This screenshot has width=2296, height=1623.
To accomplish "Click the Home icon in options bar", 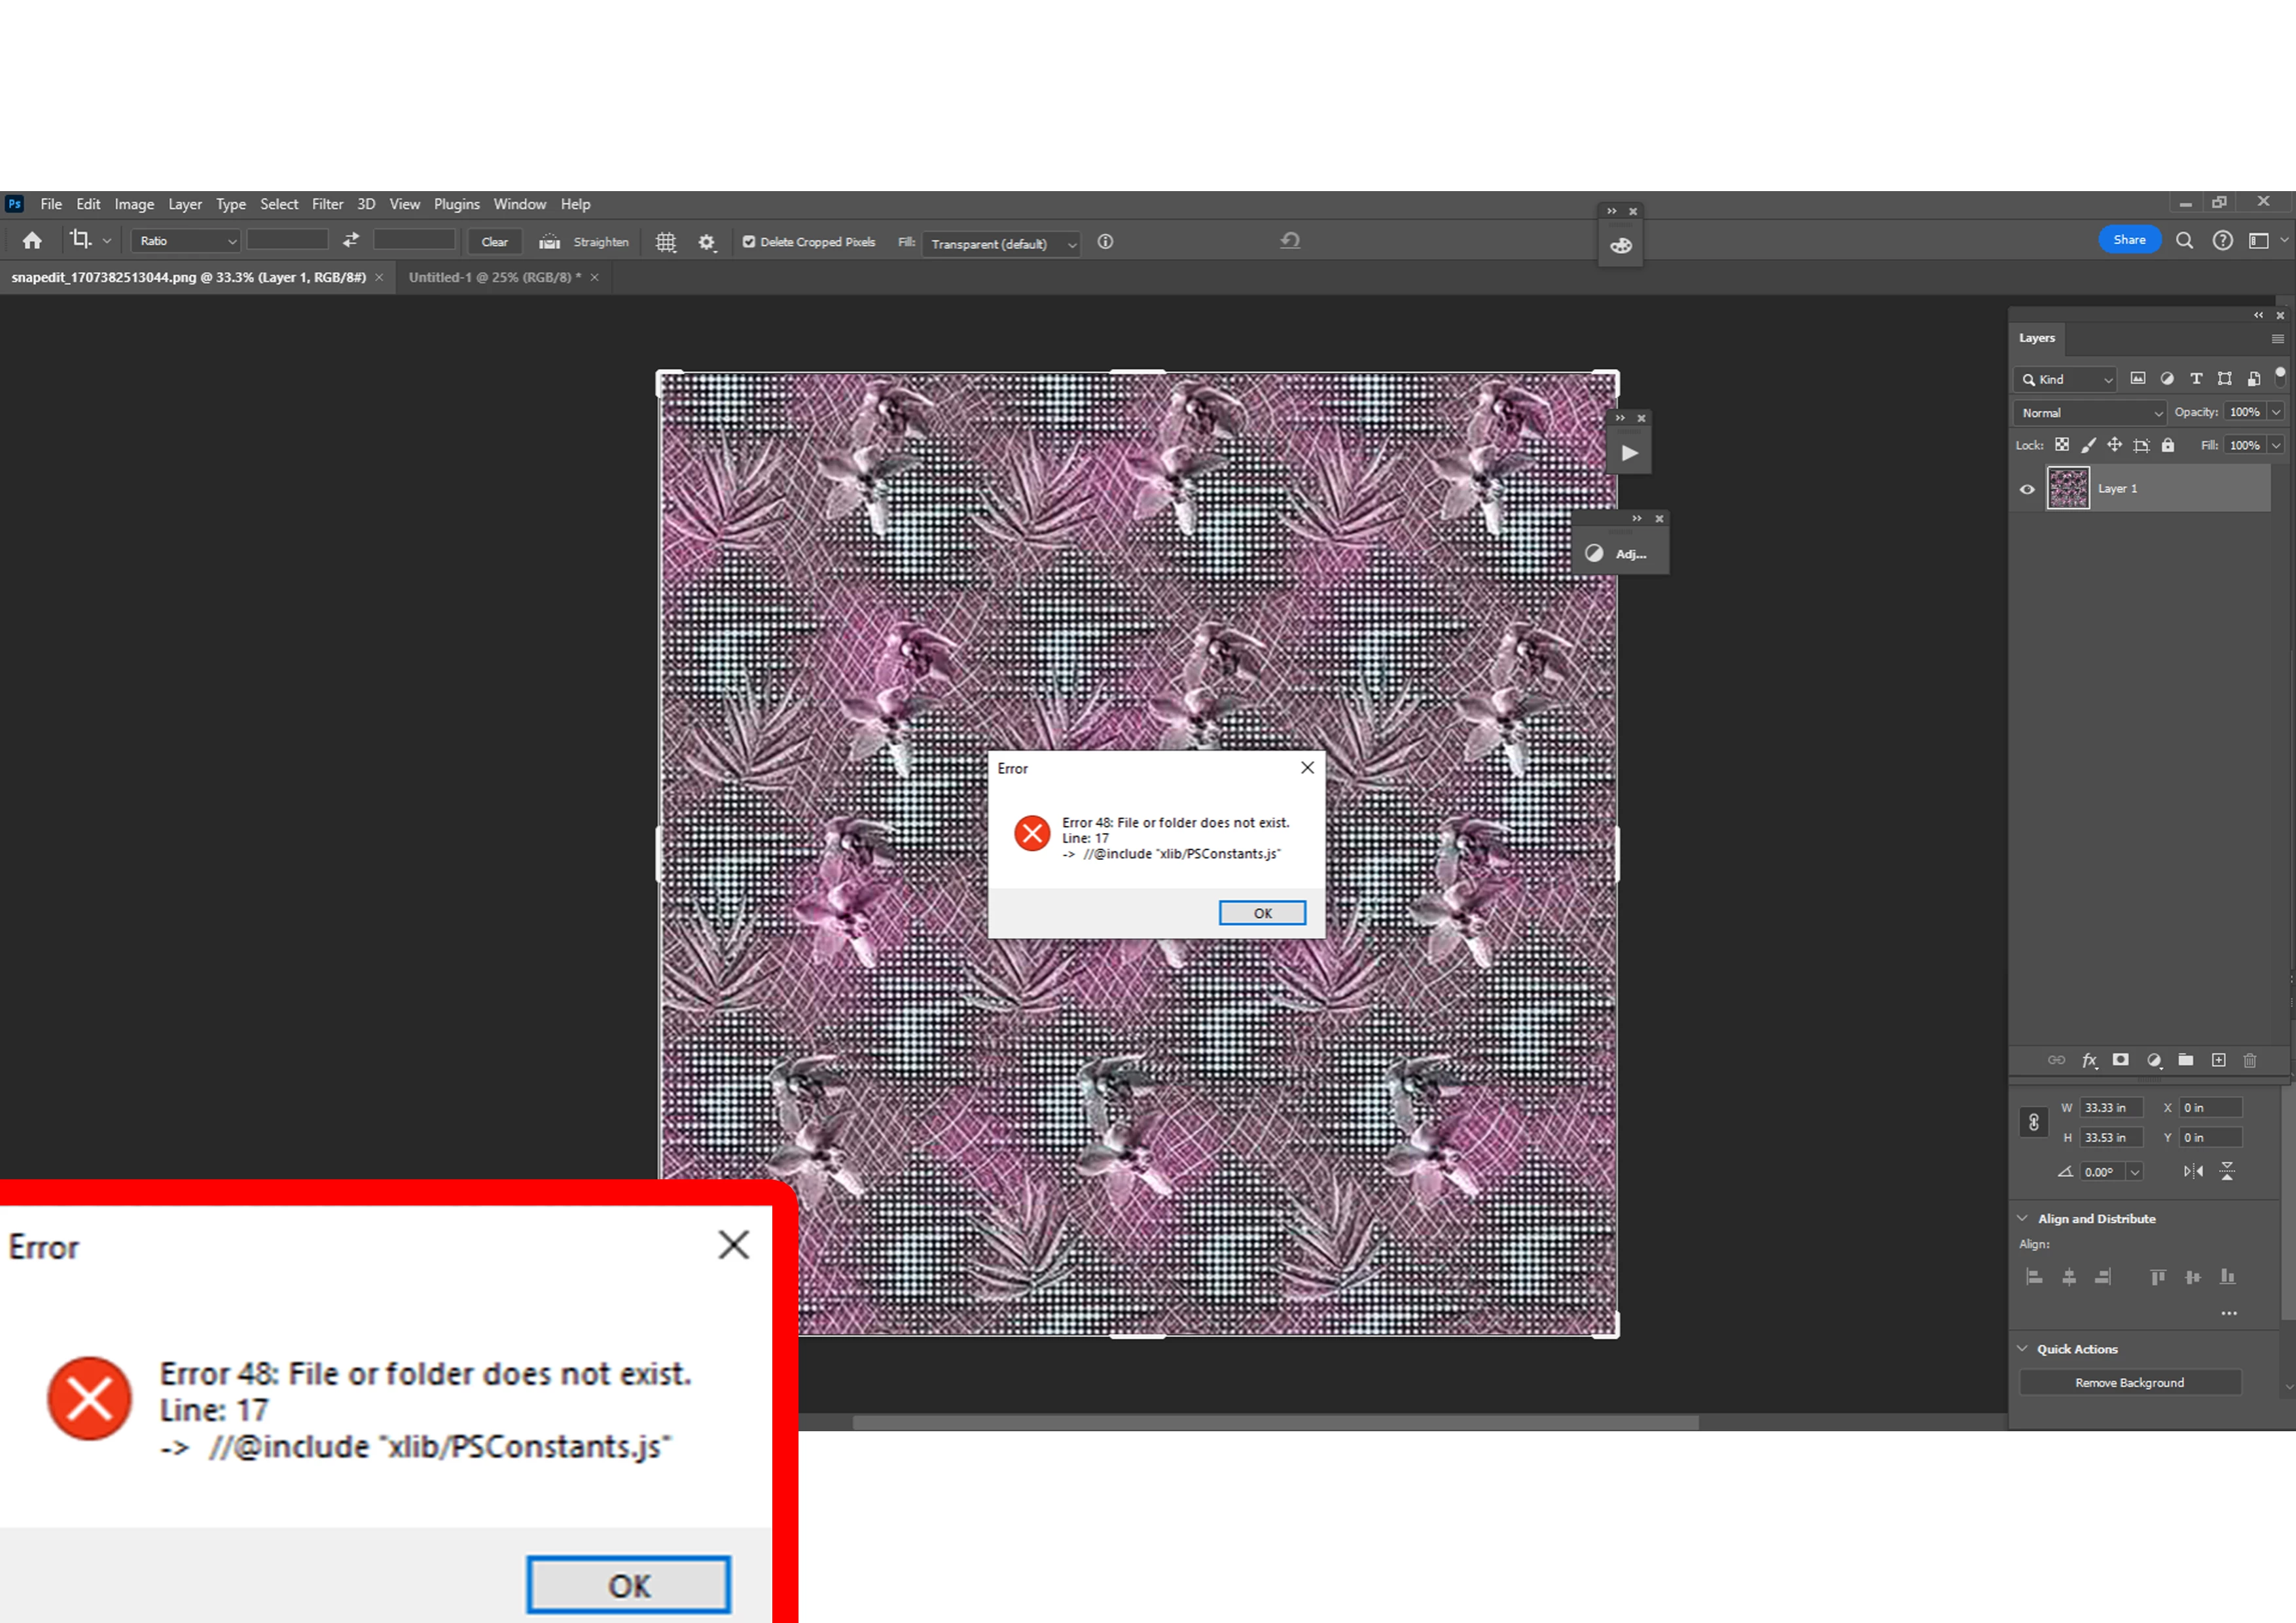I will coord(32,241).
